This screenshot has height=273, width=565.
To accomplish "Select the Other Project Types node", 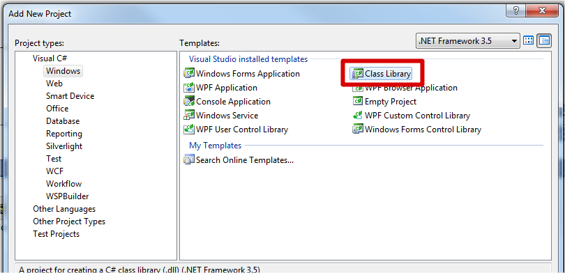I will pyautogui.click(x=69, y=221).
